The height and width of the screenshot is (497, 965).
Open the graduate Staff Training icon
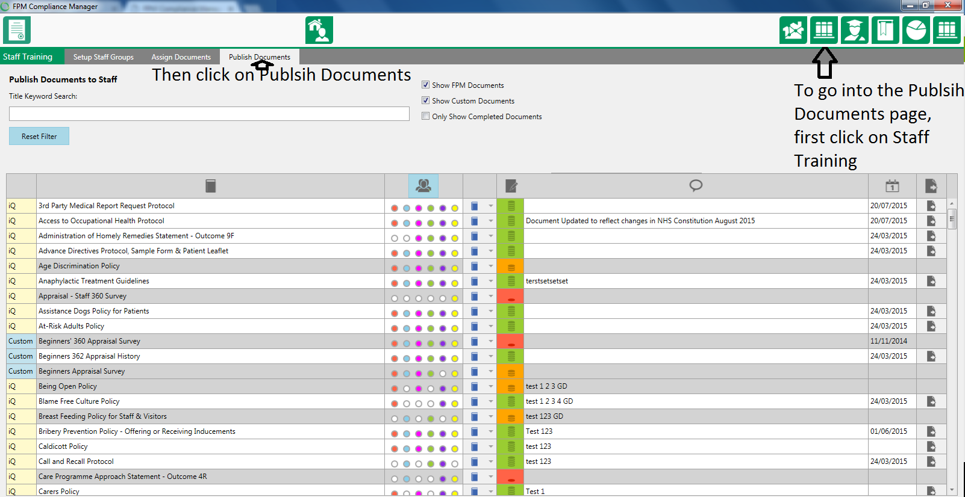pos(854,30)
